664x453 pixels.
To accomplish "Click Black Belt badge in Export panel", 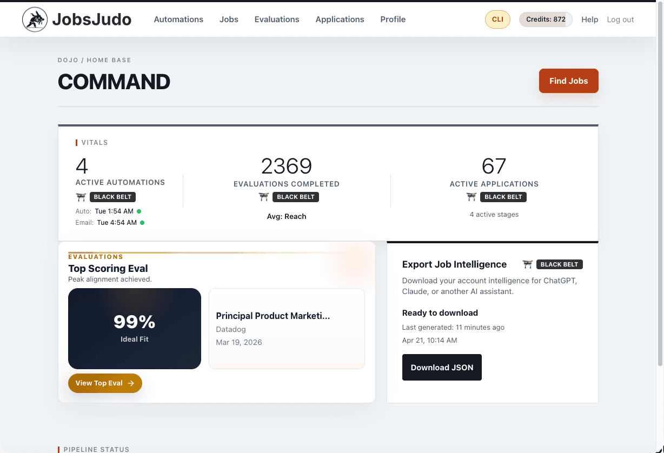I will tap(560, 264).
